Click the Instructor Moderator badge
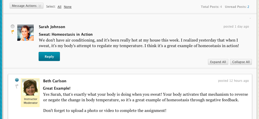Screen dimensions: 259x119 pyautogui.click(x=30, y=101)
